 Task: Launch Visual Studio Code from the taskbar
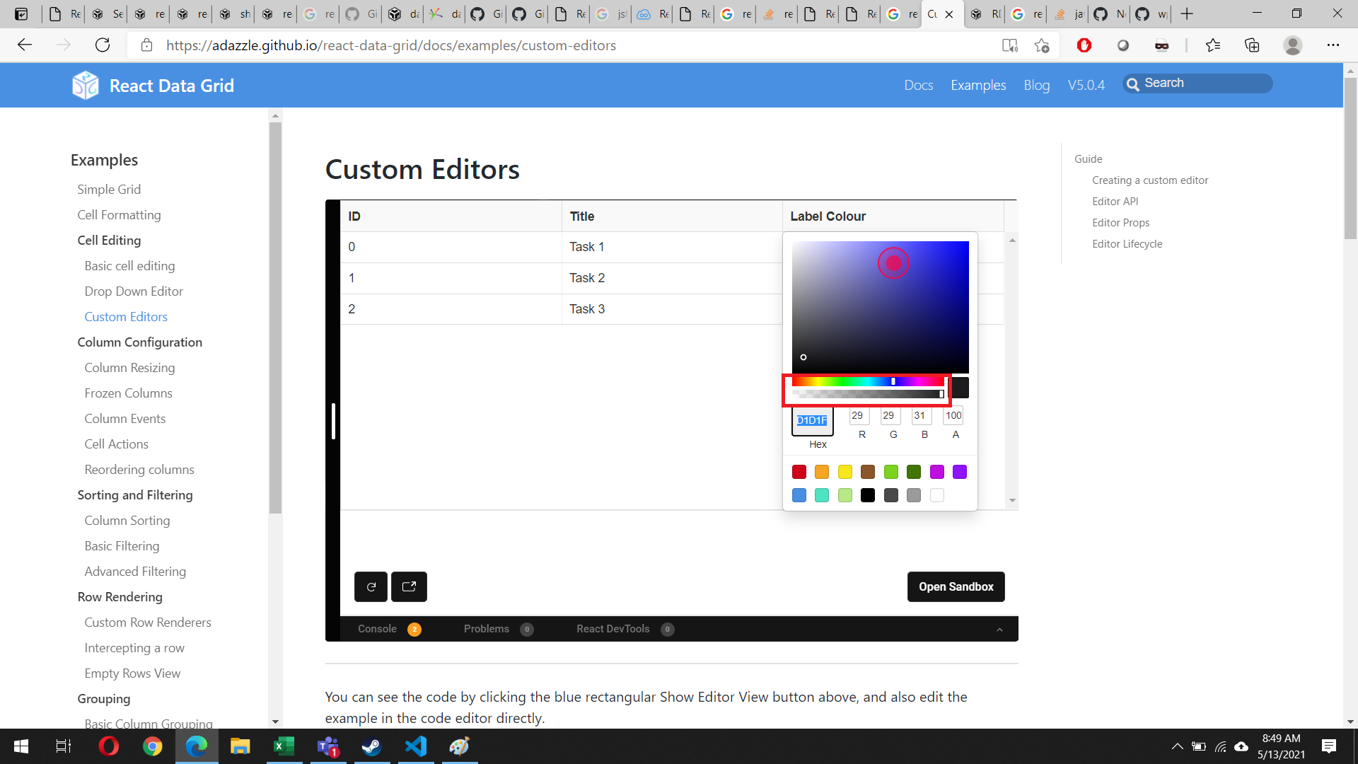pos(415,746)
